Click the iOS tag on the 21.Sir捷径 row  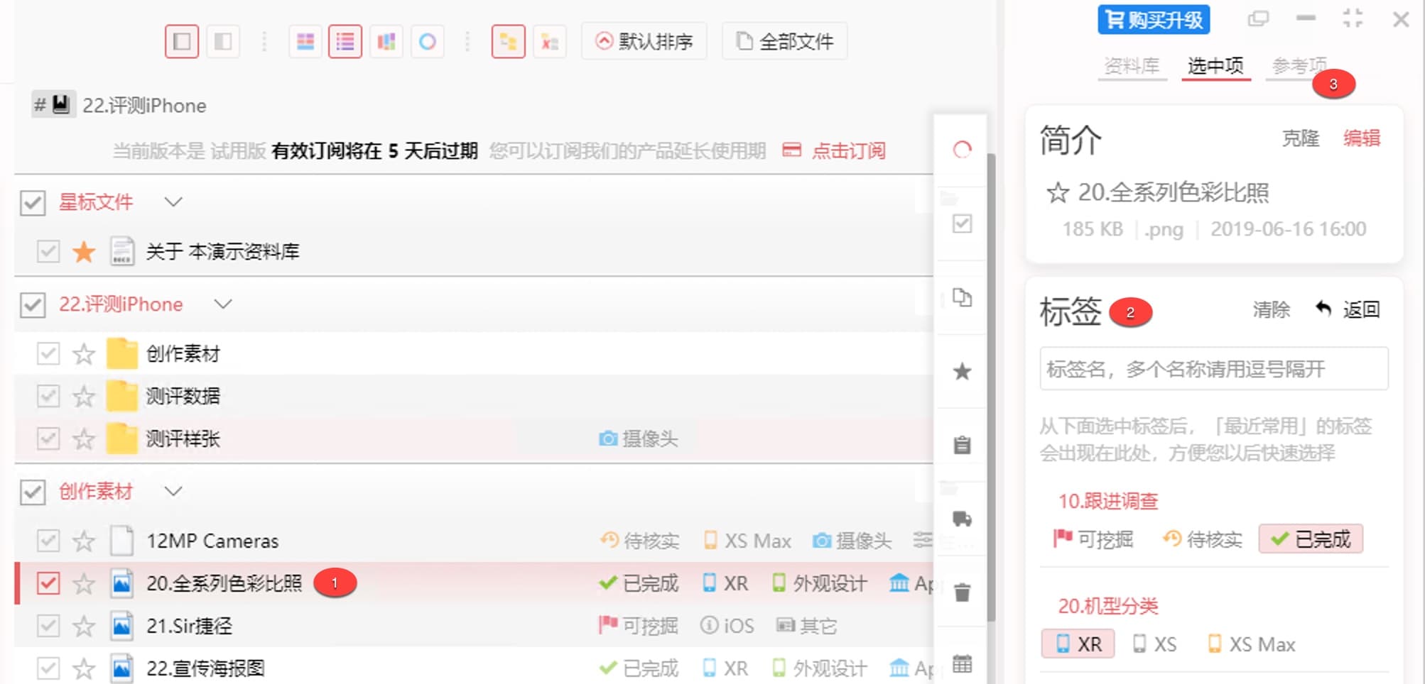727,626
